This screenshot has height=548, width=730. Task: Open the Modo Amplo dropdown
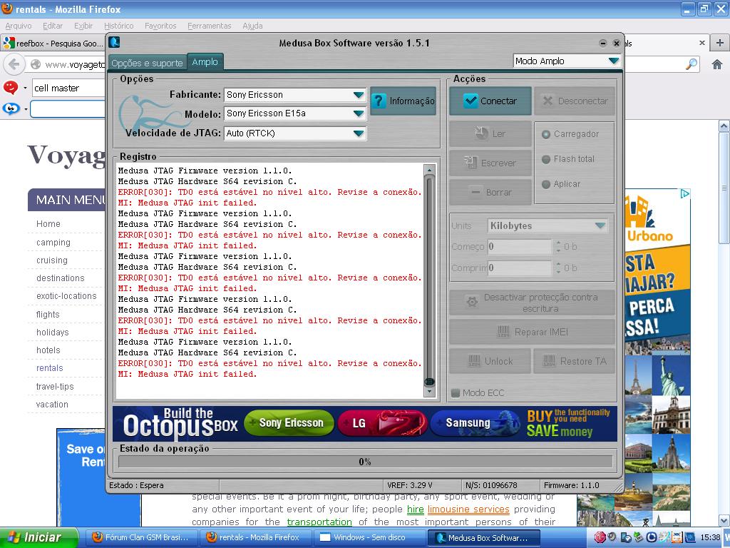614,61
